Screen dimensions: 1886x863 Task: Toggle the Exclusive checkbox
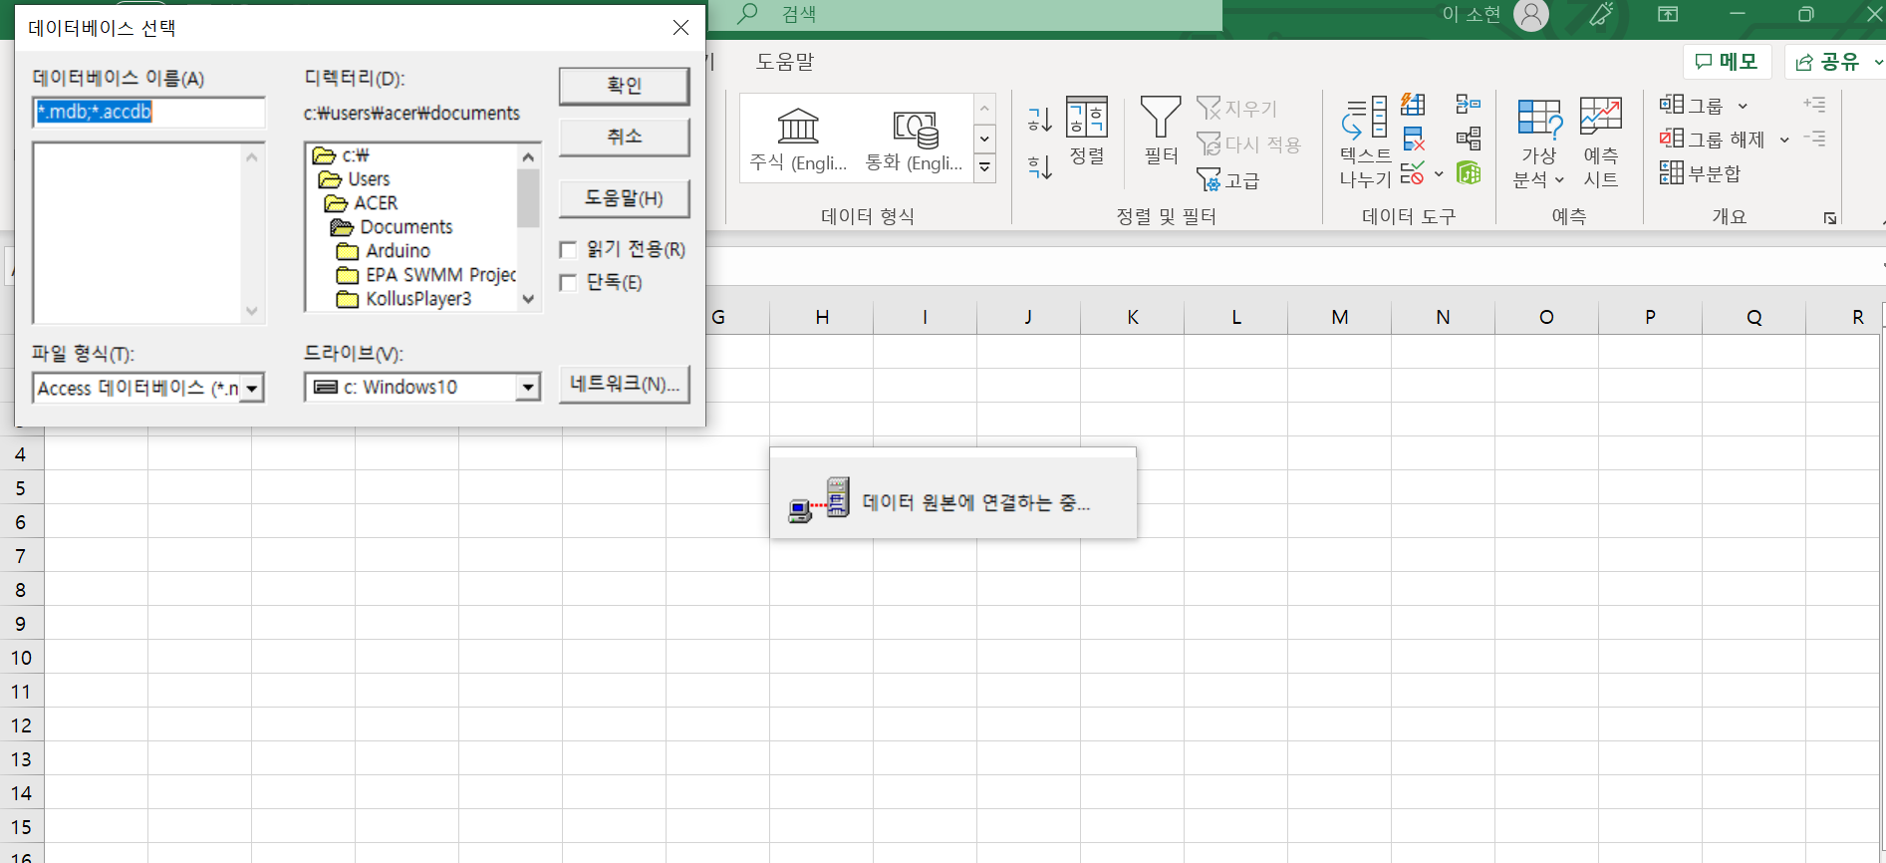click(569, 283)
